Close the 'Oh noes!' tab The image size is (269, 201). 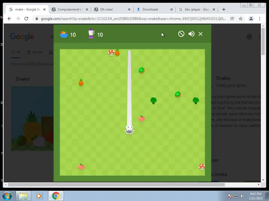tap(129, 10)
